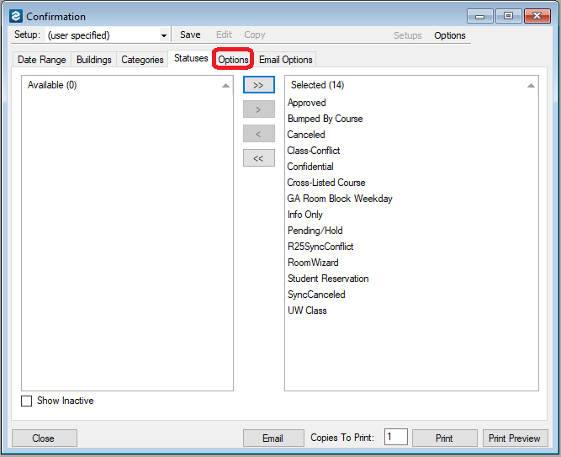Switch to the Buildings tab
Screen dimensions: 561x457
(x=93, y=60)
